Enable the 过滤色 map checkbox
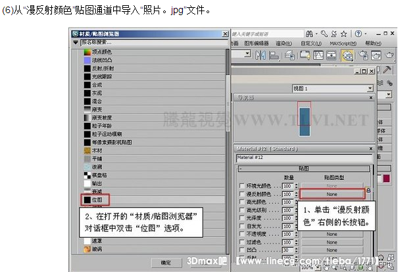Screen dimensions: 398x272 [x=242, y=242]
